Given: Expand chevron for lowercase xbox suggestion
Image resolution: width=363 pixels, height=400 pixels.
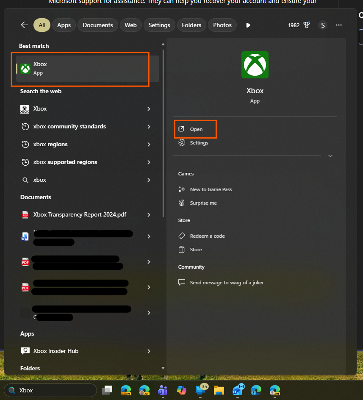Looking at the screenshot, I should click(x=149, y=180).
